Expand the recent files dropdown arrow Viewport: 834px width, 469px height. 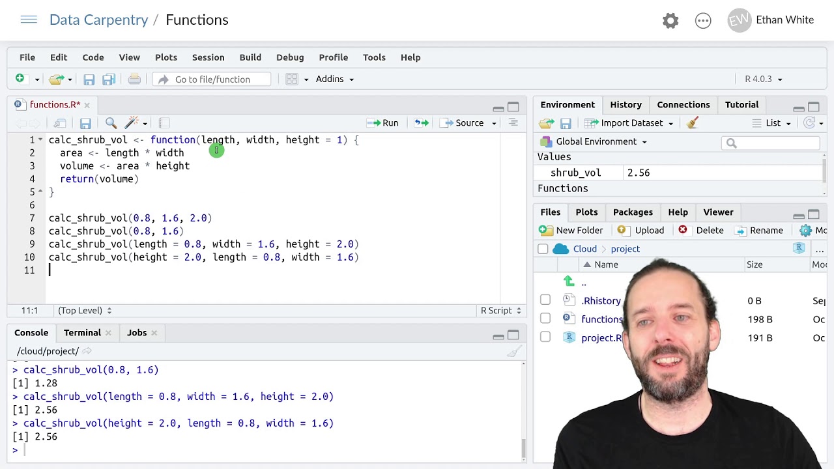click(x=70, y=79)
